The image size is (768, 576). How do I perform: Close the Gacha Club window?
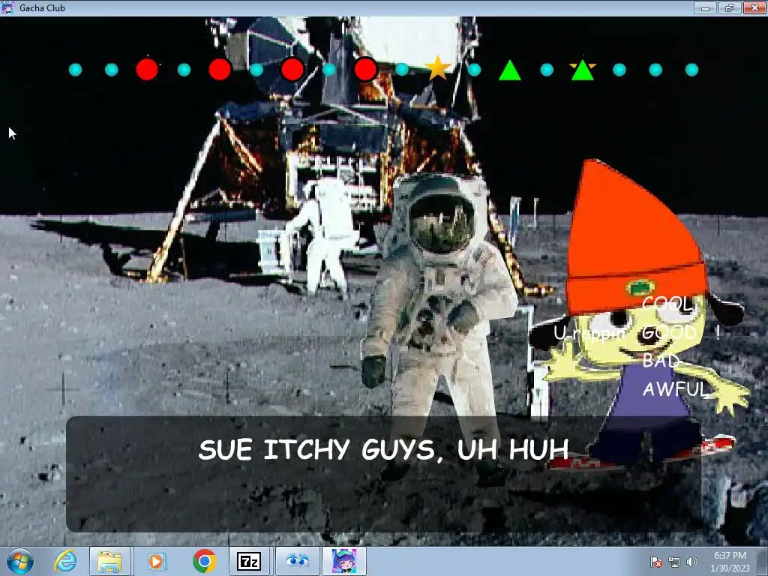coord(754,7)
